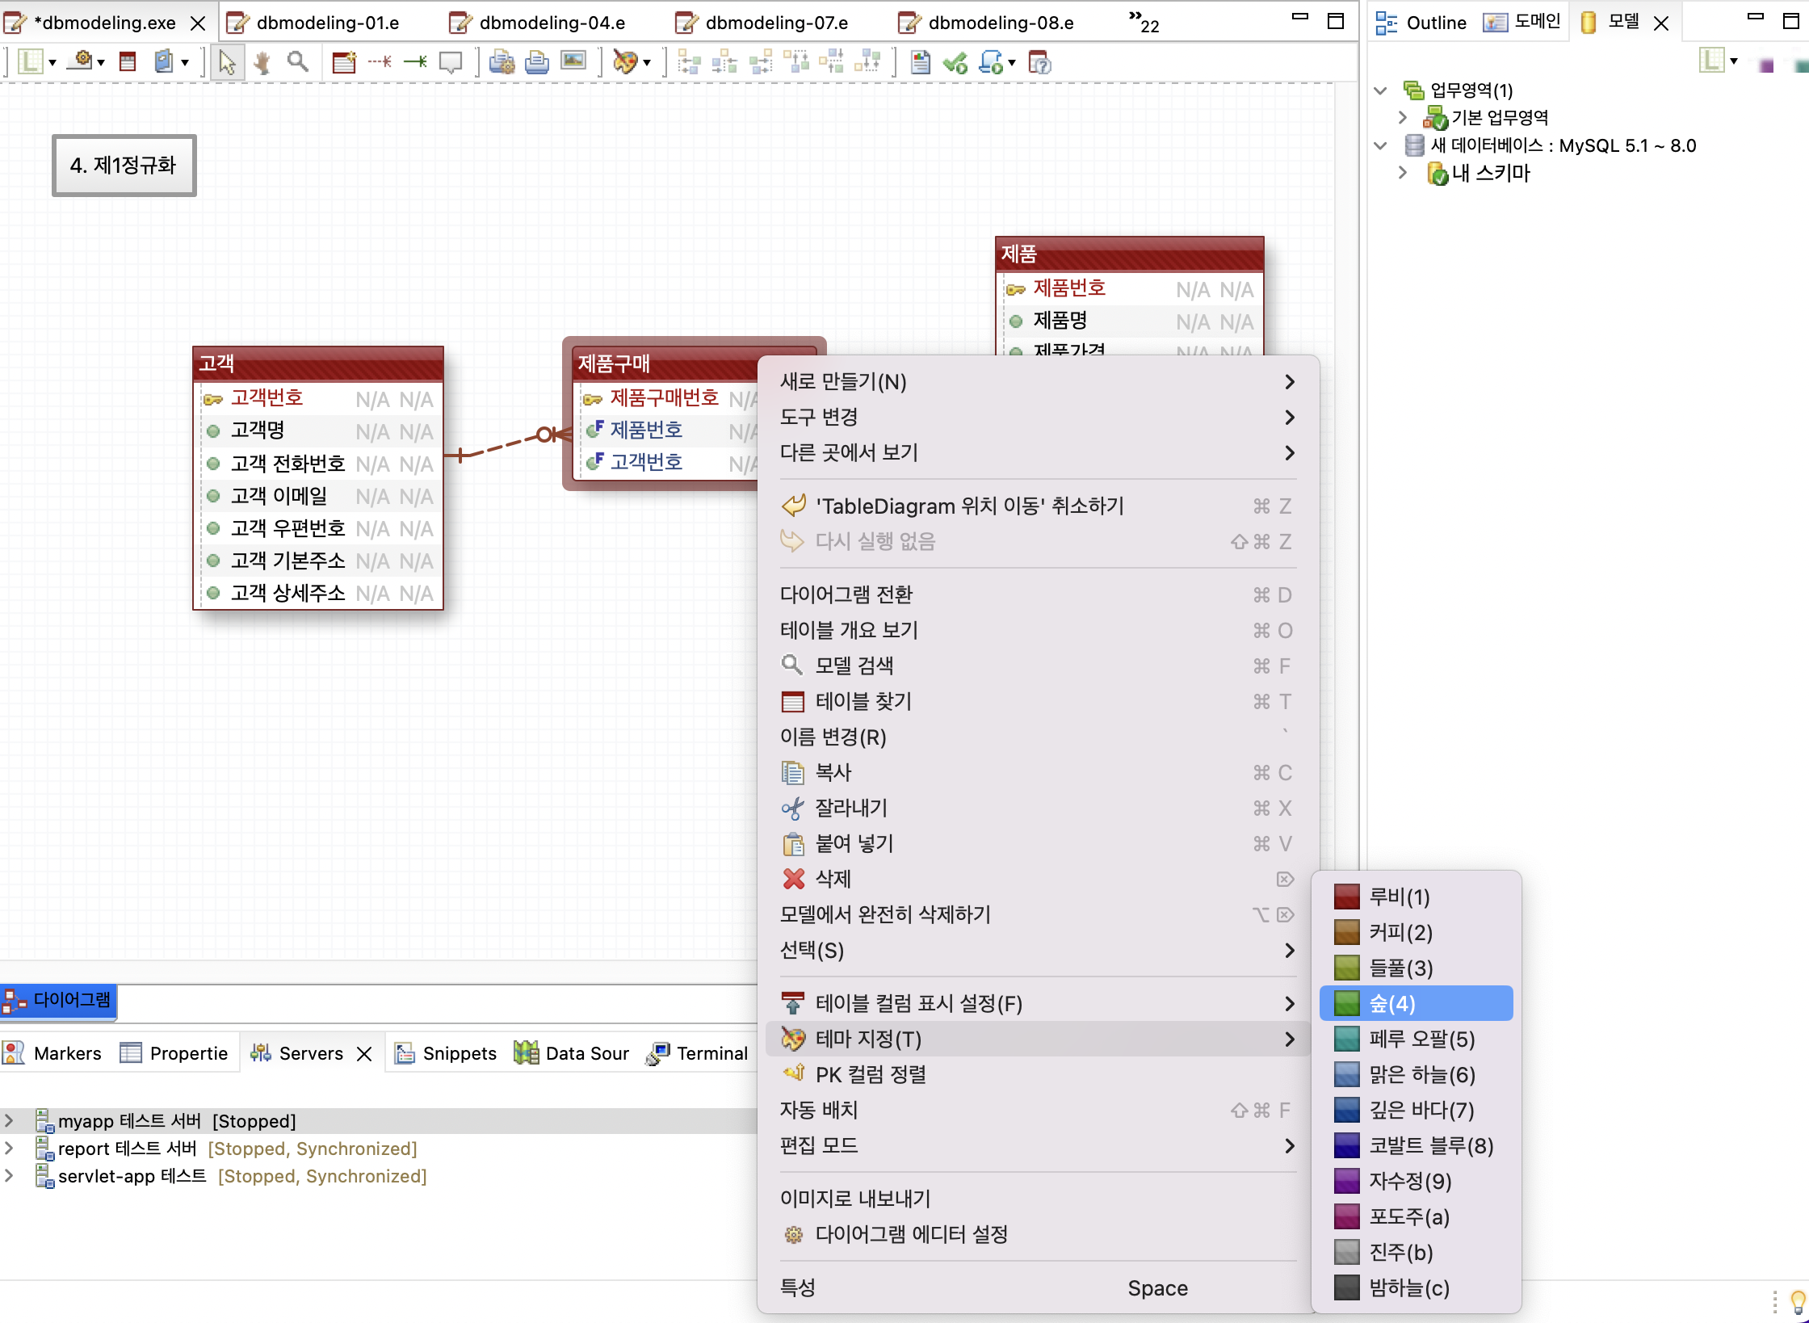Expand myapp 테스트 서버 entry

pyautogui.click(x=10, y=1121)
